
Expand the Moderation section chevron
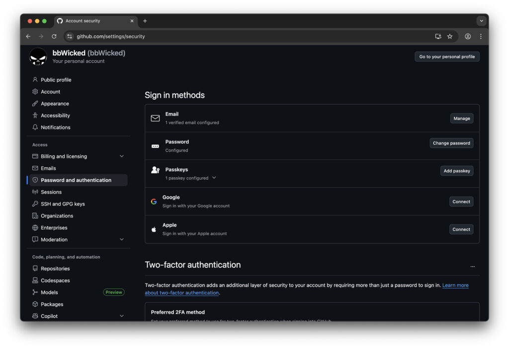122,239
